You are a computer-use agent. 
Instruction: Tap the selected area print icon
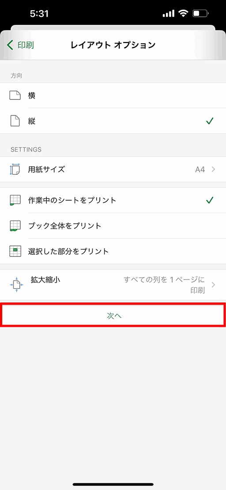pos(15,251)
